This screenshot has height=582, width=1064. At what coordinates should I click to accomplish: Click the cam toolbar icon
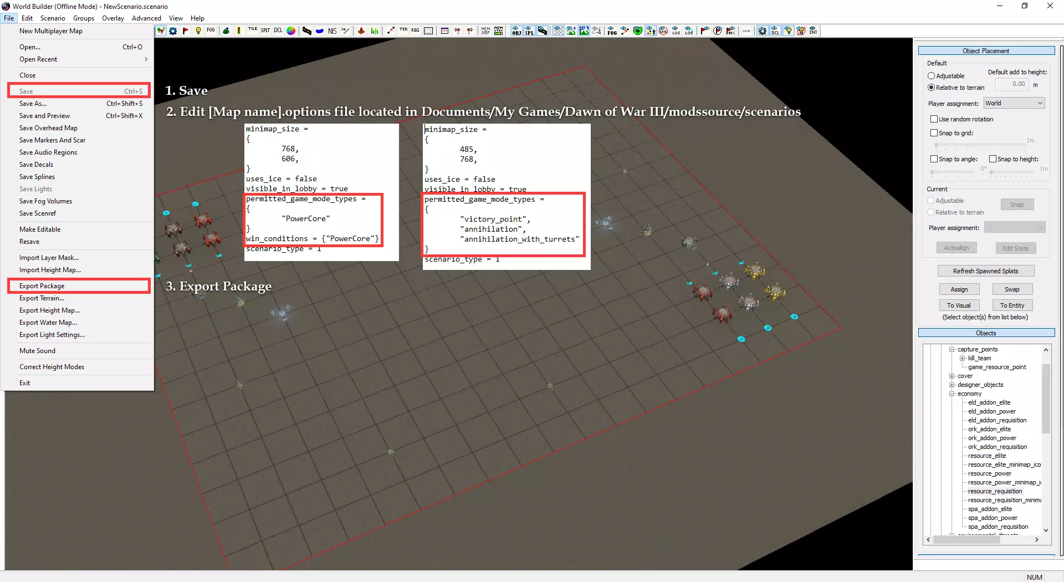[x=746, y=31]
